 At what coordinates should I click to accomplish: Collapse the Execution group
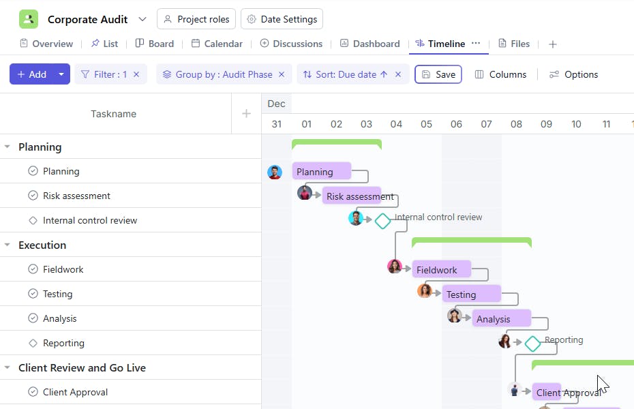(x=7, y=245)
